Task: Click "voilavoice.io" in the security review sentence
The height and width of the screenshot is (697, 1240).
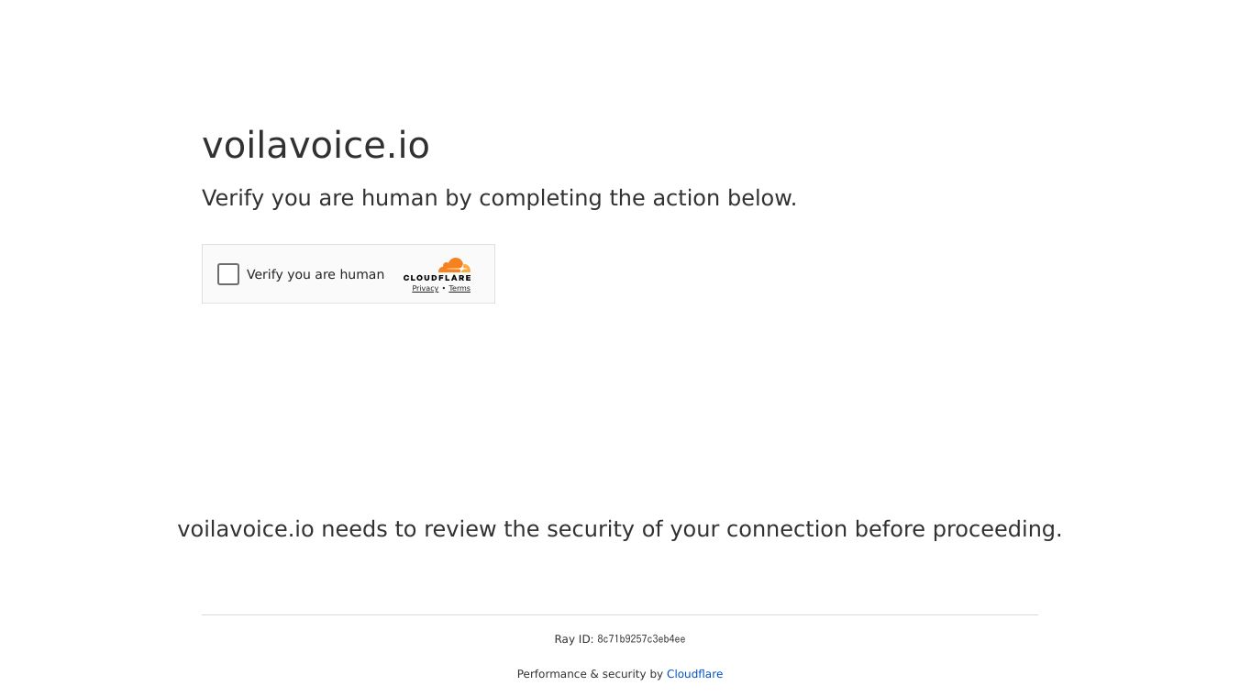Action: click(246, 529)
